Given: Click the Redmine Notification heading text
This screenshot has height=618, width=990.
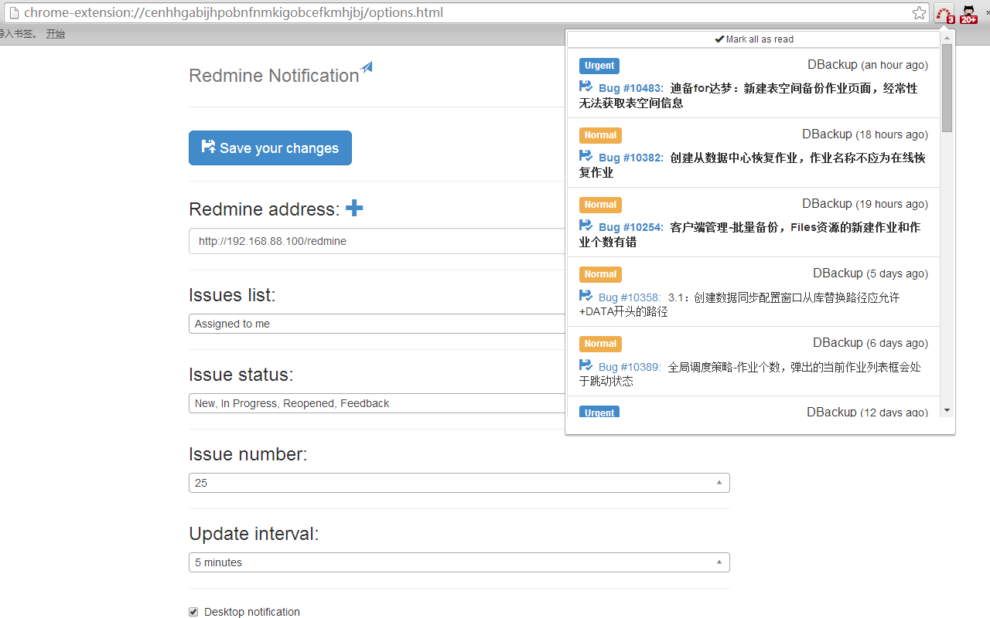Looking at the screenshot, I should 274,76.
